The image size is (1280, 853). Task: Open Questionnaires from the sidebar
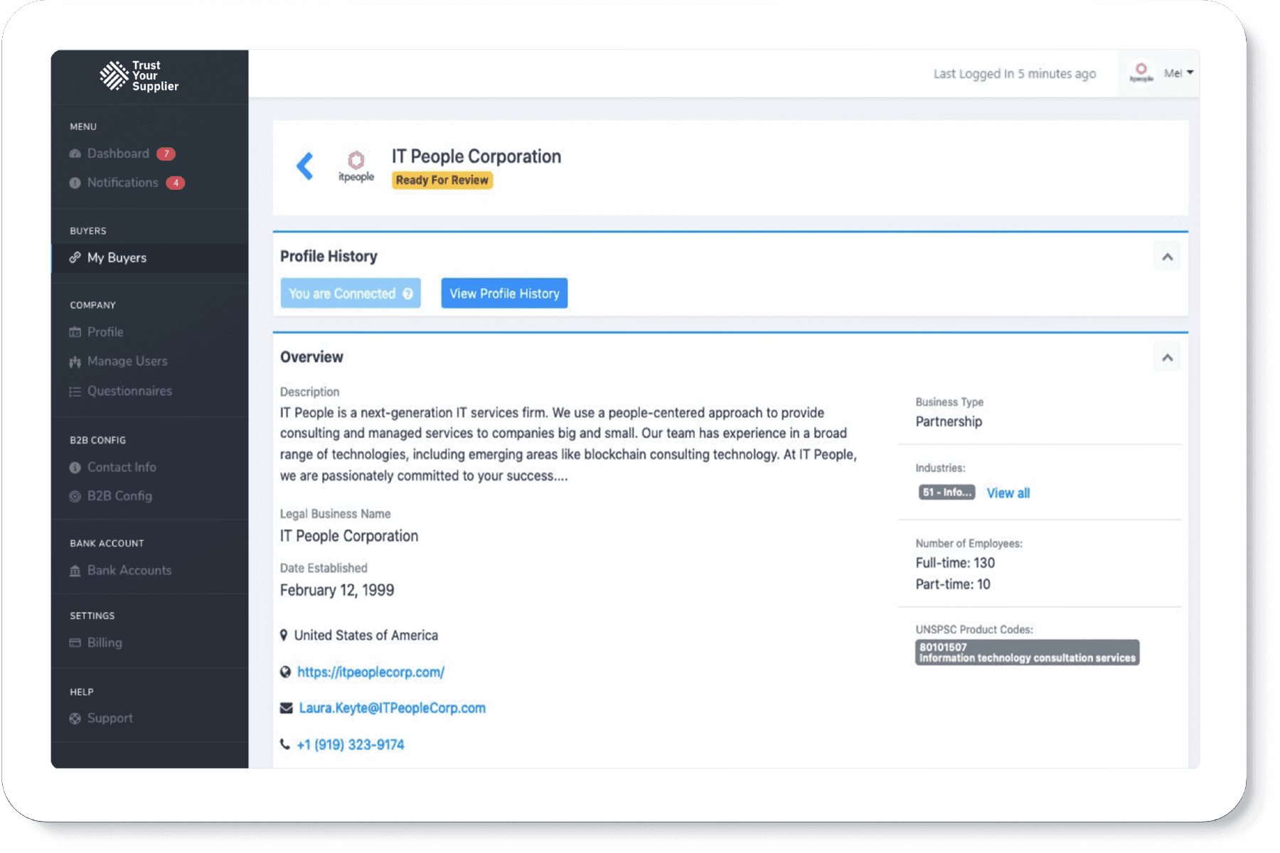click(x=129, y=391)
